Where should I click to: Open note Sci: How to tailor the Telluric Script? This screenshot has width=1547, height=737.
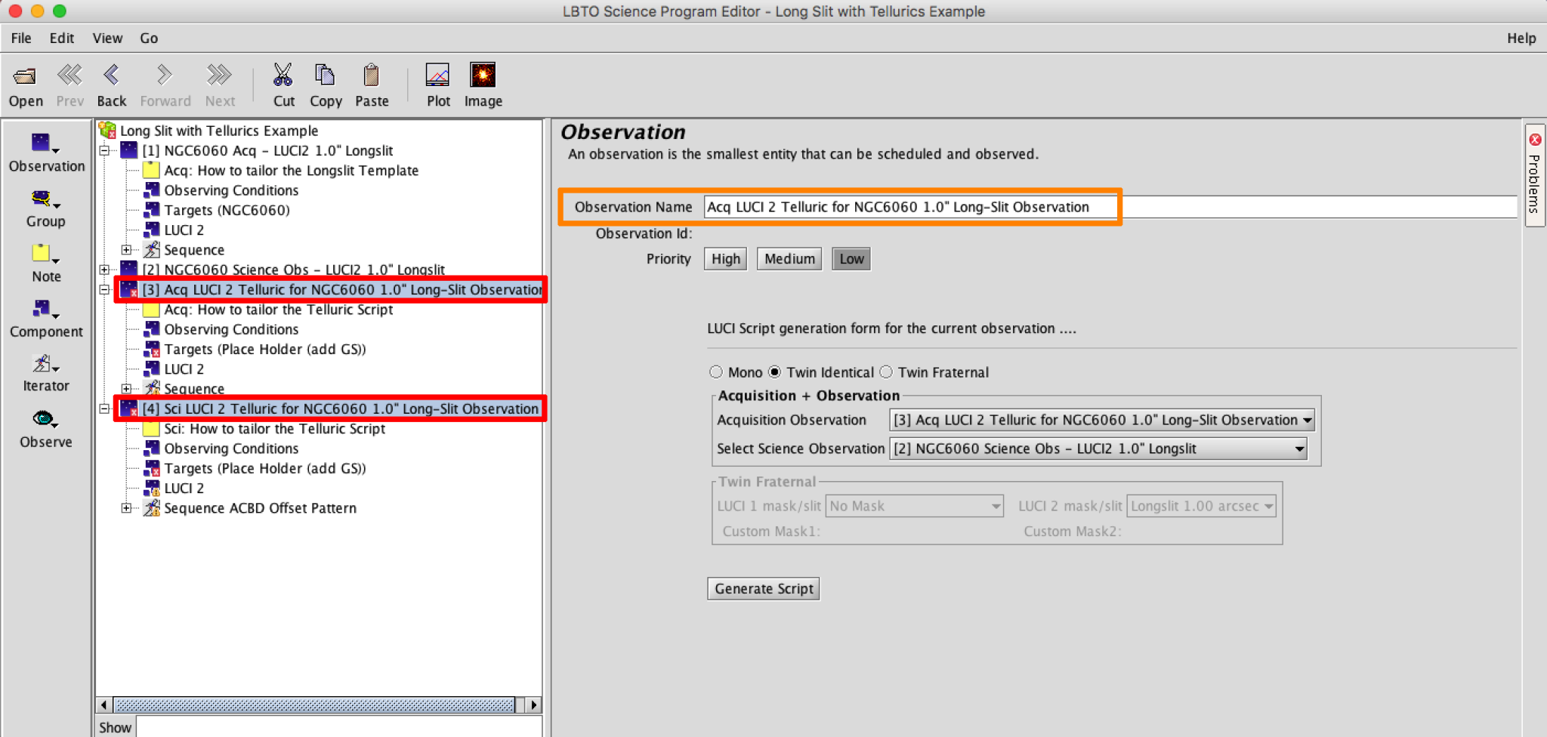coord(274,429)
